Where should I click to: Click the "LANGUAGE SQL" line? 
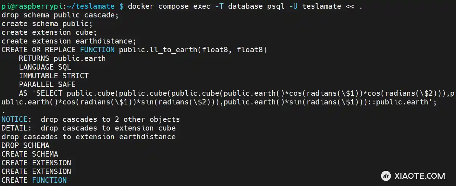click(45, 67)
